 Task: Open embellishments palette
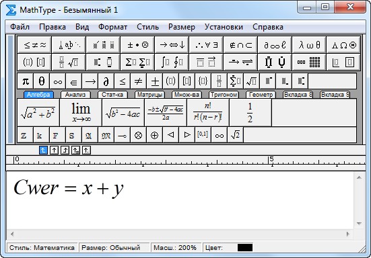(103, 44)
